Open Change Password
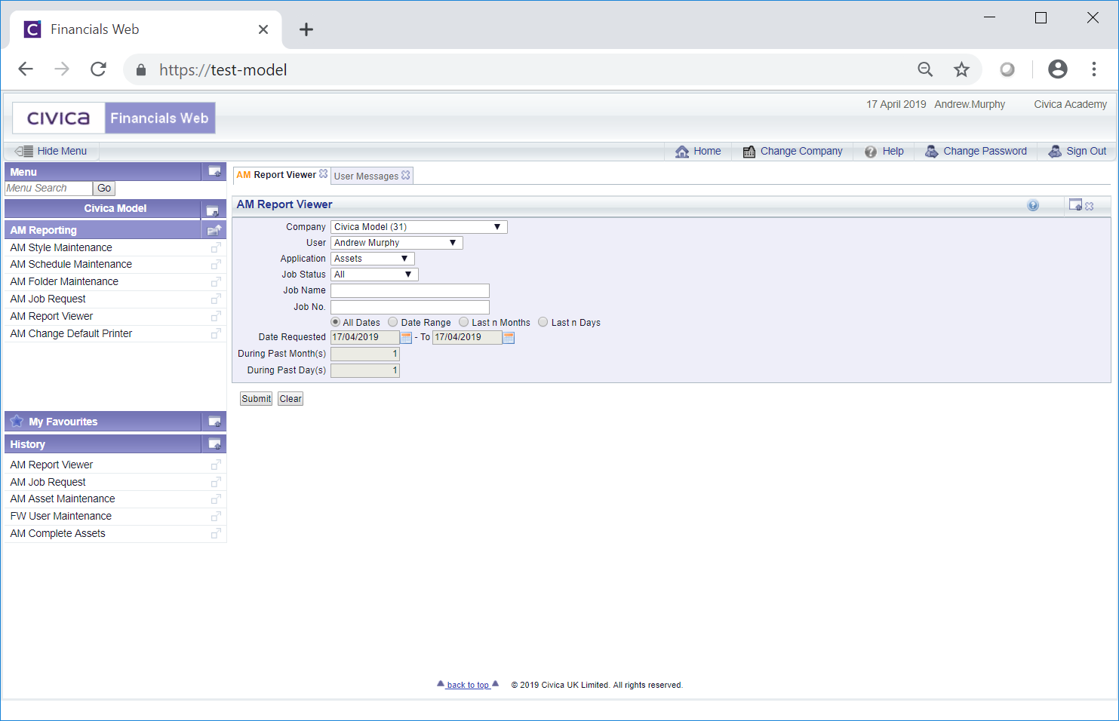Screen dimensions: 1119x721 (x=976, y=151)
